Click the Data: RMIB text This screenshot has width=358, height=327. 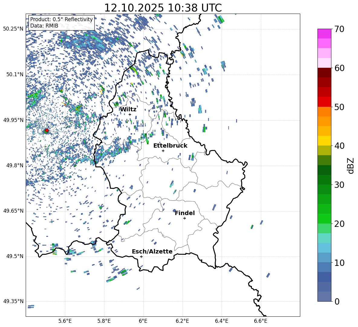pos(44,26)
